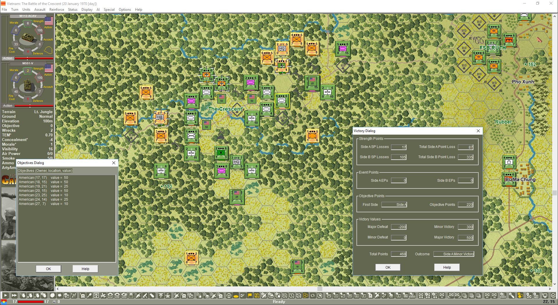
Task: Click the grenade with plus icon
Action: [30, 295]
